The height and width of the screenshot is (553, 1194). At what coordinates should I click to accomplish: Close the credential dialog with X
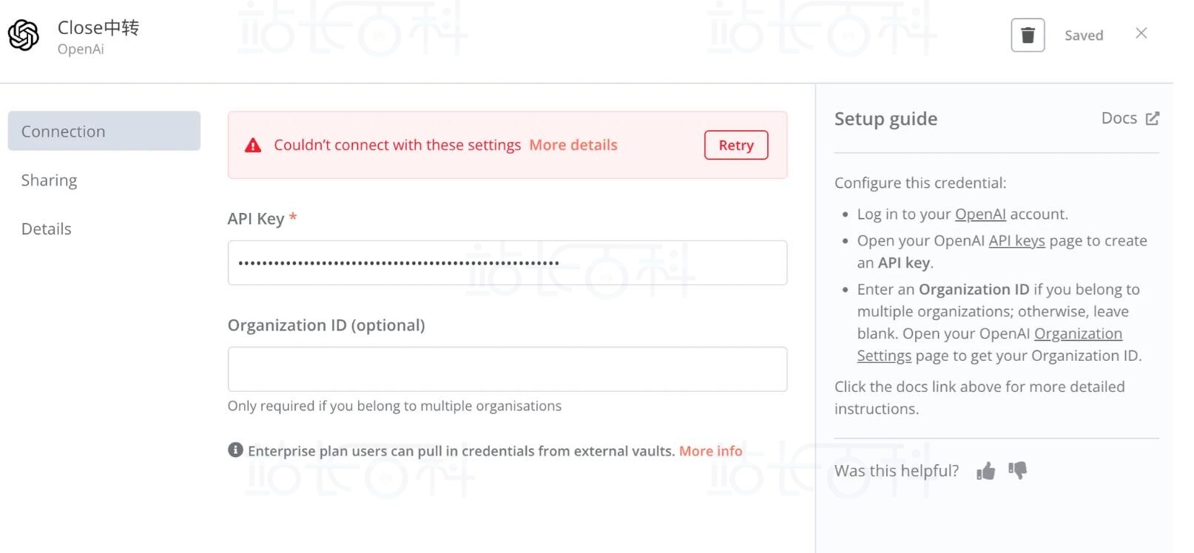[x=1141, y=33]
